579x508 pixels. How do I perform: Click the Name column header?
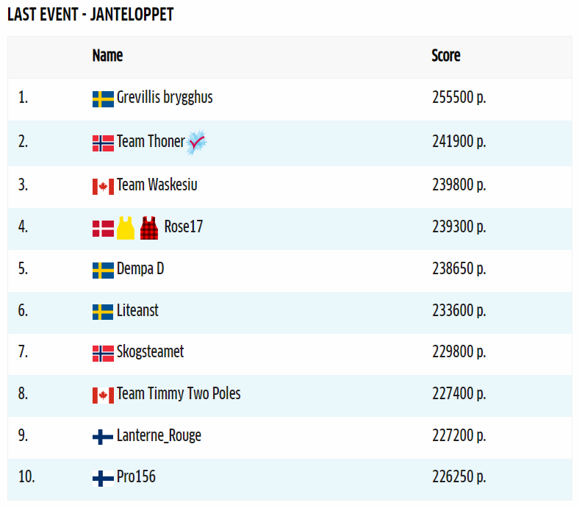107,56
